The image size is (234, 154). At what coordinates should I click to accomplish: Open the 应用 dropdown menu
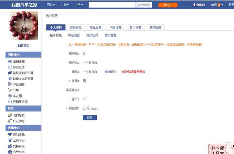coord(79,5)
